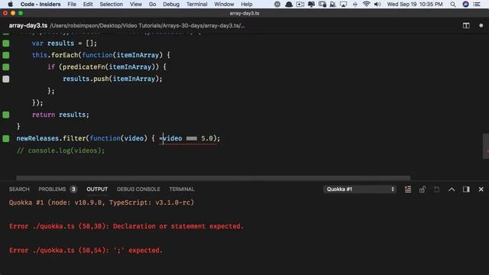Open the Edit menu
The width and height of the screenshot is (489, 275).
[x=88, y=4]
